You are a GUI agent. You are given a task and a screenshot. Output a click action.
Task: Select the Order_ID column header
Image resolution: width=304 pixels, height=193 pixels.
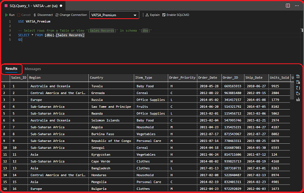[233, 78]
